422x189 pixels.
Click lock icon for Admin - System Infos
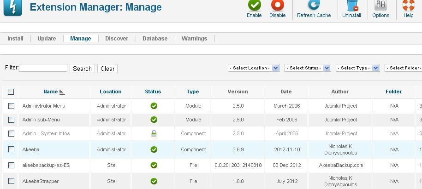click(154, 133)
